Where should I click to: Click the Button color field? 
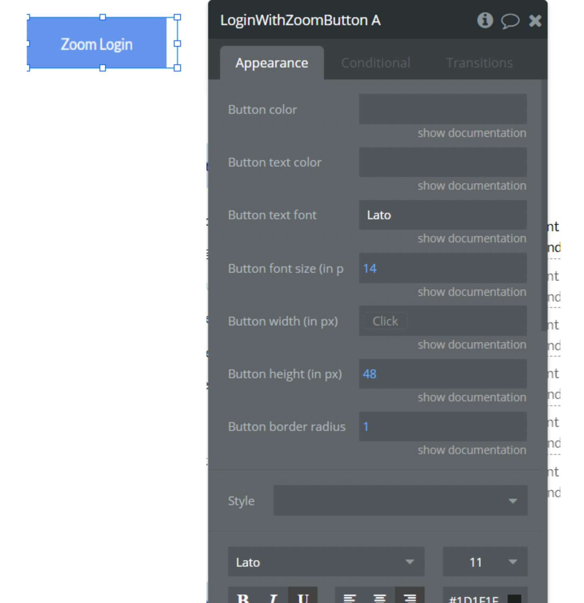[x=443, y=109]
